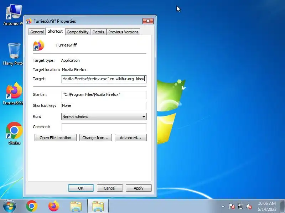Show hidden tray icons arrow
This screenshot has width=285, height=213.
[x=223, y=206]
